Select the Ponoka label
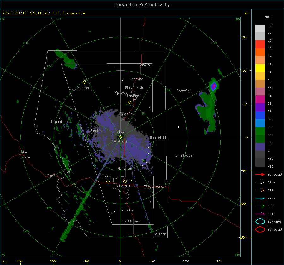The width and height of the screenshot is (284, 265). [x=144, y=65]
